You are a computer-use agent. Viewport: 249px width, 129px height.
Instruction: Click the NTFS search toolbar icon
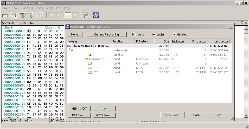coord(23,15)
